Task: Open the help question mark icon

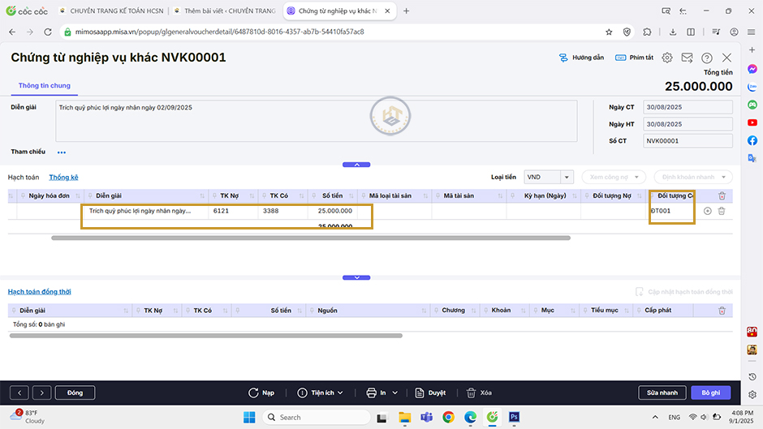Action: [x=707, y=58]
